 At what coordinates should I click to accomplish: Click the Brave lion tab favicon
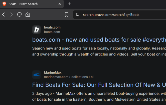[x=4, y=4]
